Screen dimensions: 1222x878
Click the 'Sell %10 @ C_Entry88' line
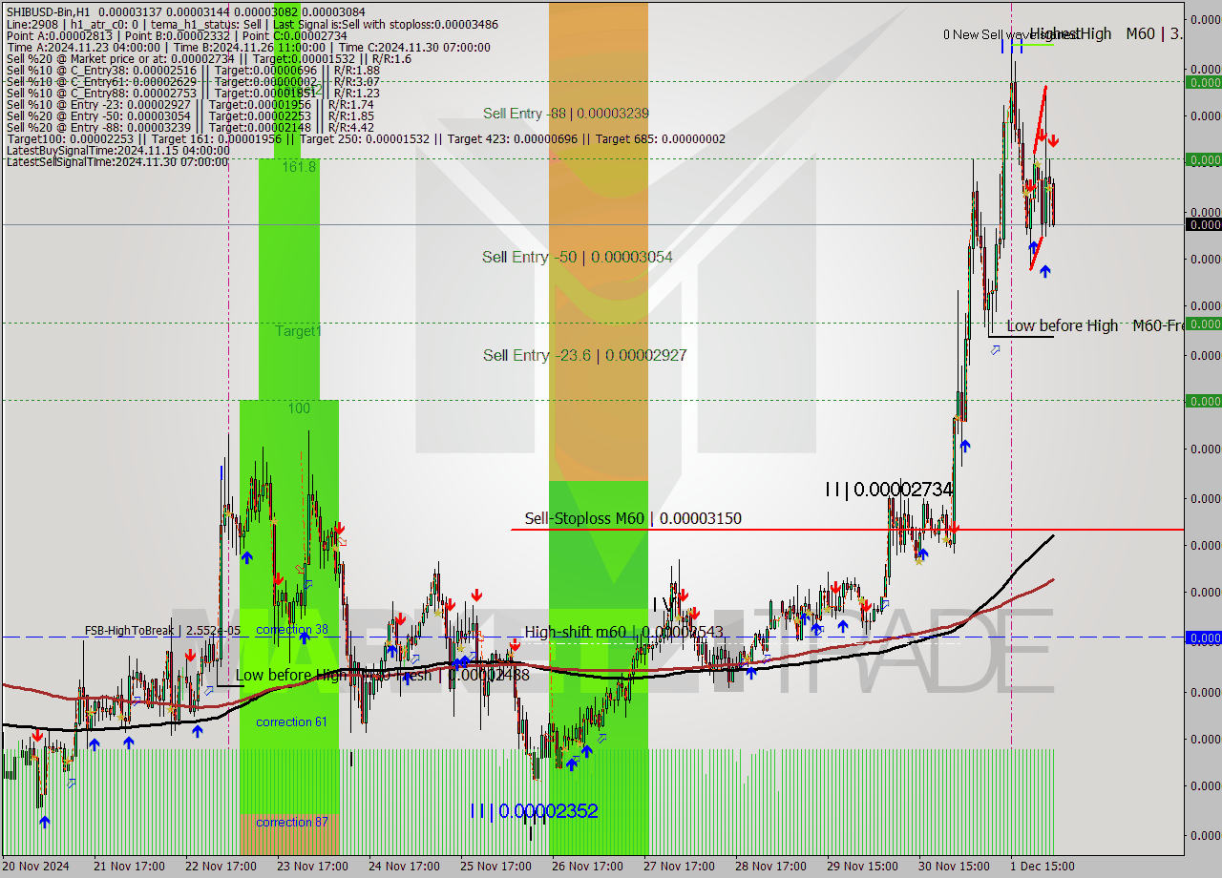pos(193,93)
